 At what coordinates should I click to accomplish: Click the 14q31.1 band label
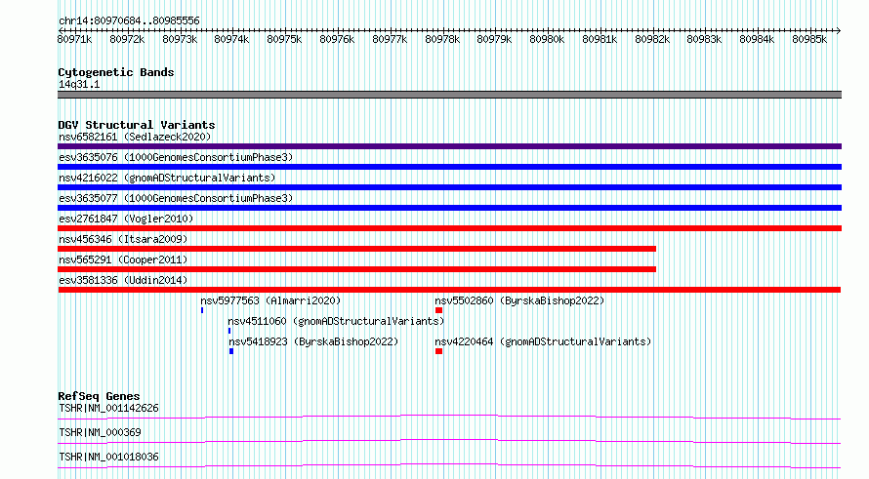pyautogui.click(x=79, y=84)
